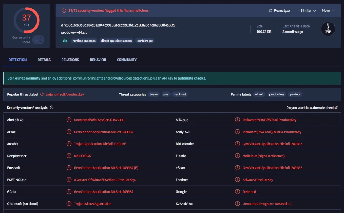Click the alert icon in the ALYac row

pyautogui.click(x=69, y=132)
